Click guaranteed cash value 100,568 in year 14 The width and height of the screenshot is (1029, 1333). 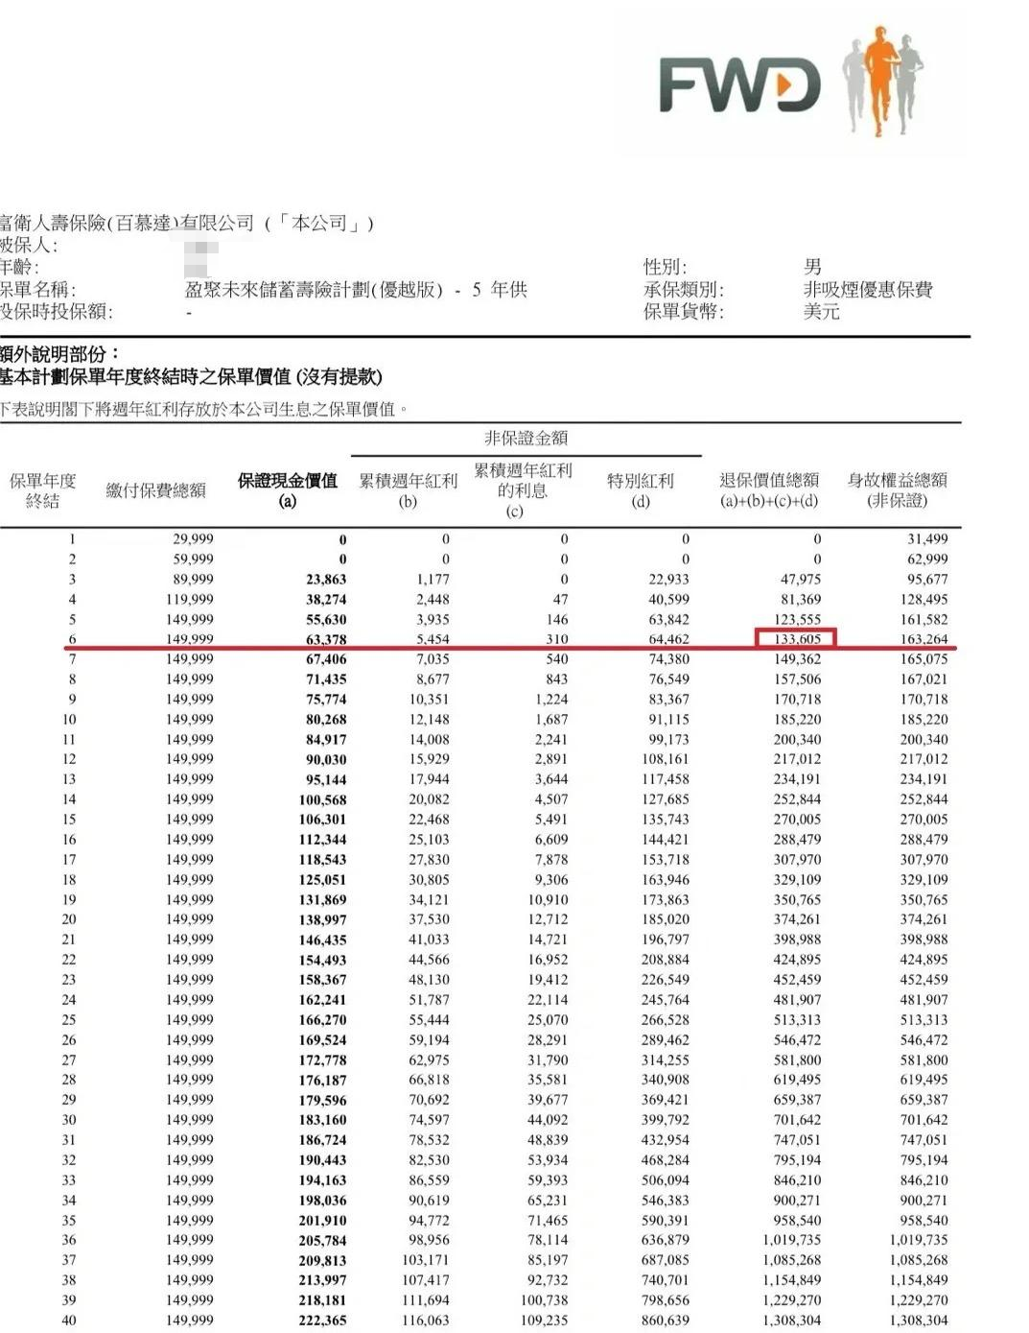click(x=322, y=800)
